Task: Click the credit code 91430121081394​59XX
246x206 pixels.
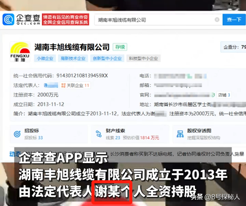Action: pos(82,76)
